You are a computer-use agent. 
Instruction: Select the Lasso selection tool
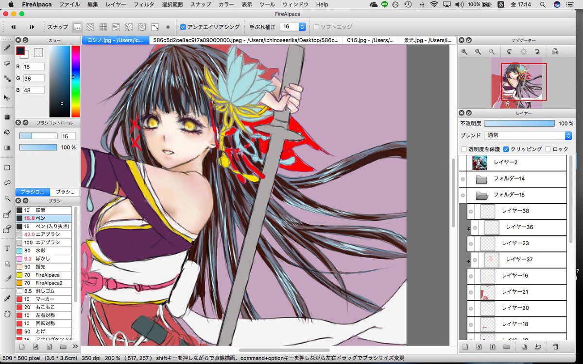pos(7,182)
